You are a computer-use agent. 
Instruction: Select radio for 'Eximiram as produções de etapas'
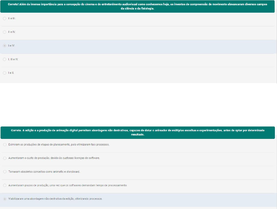[4, 144]
